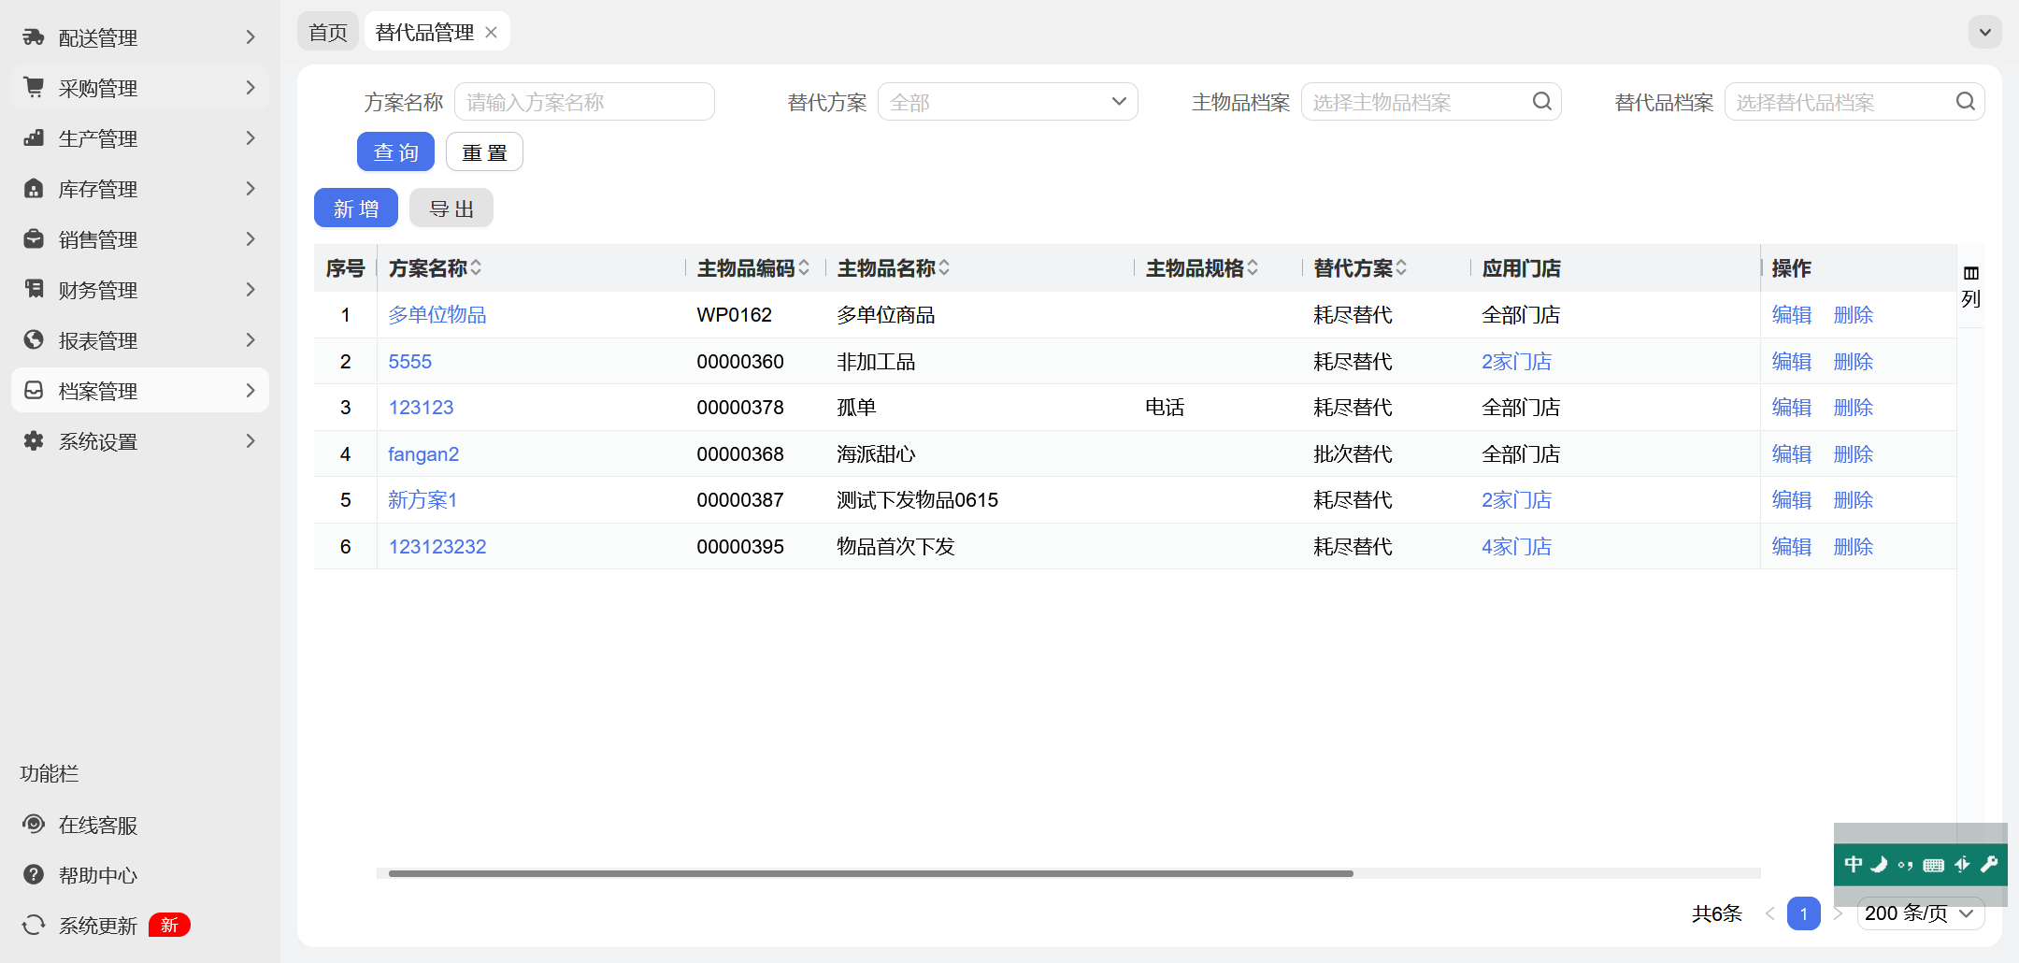Expand the 生产管理 chevron arrow
This screenshot has width=2019, height=963.
pyautogui.click(x=251, y=138)
